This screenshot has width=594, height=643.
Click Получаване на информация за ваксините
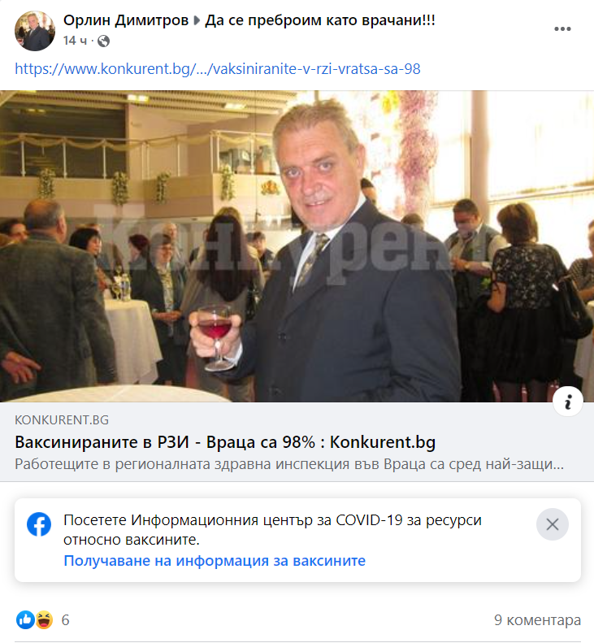215,561
